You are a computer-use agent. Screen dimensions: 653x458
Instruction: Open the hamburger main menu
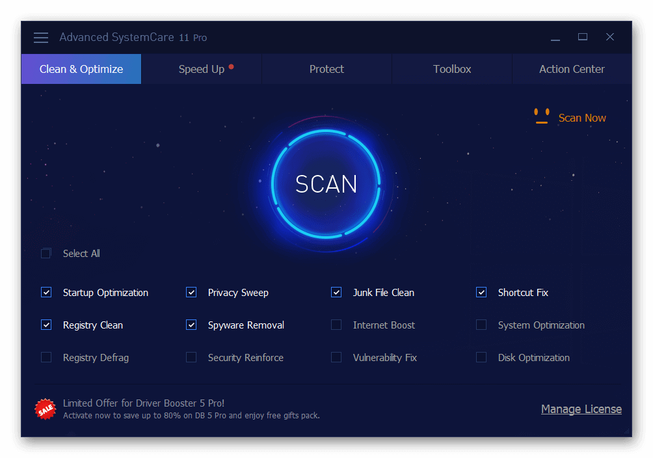point(41,38)
